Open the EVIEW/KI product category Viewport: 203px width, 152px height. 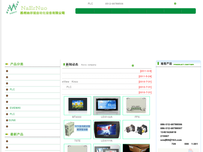coord(15,108)
